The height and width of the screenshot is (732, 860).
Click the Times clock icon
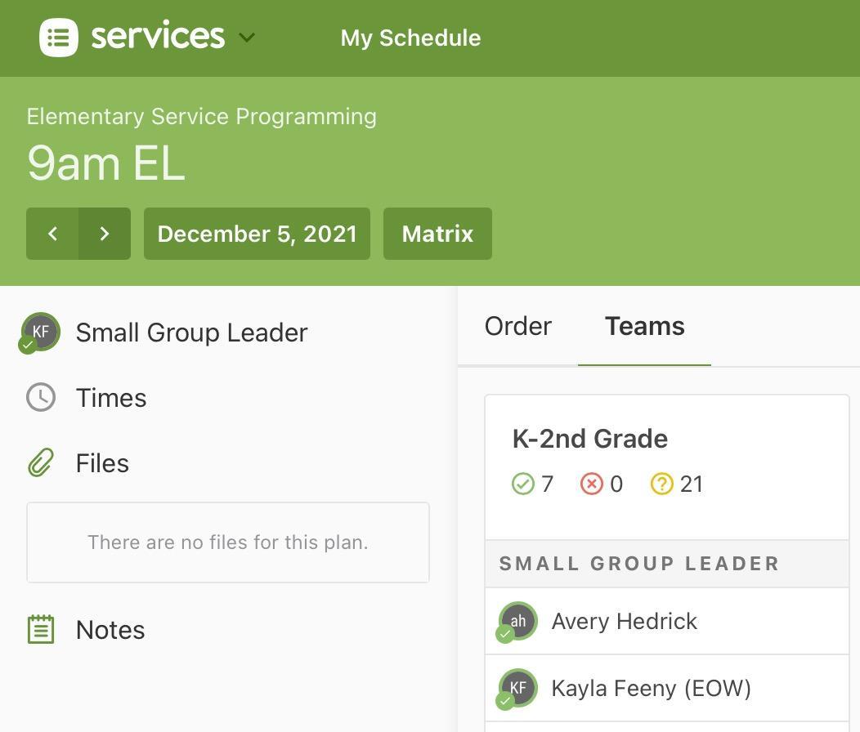pyautogui.click(x=41, y=398)
